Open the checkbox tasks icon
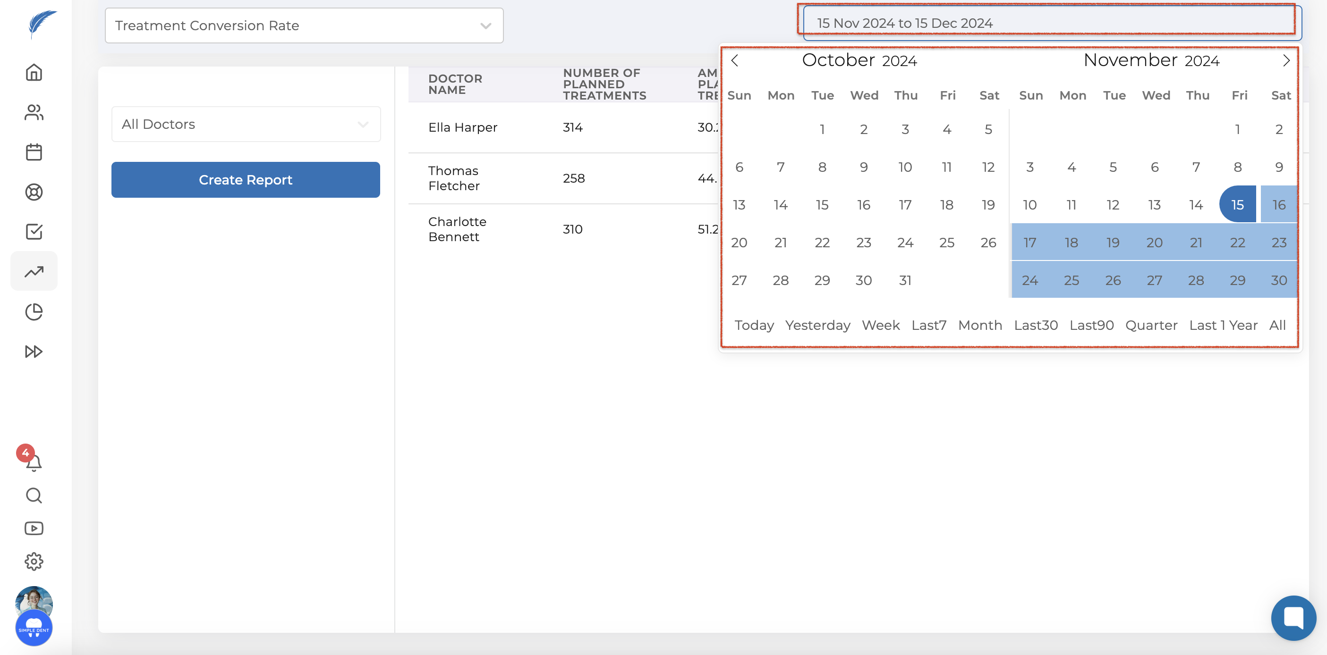1327x655 pixels. coord(34,232)
